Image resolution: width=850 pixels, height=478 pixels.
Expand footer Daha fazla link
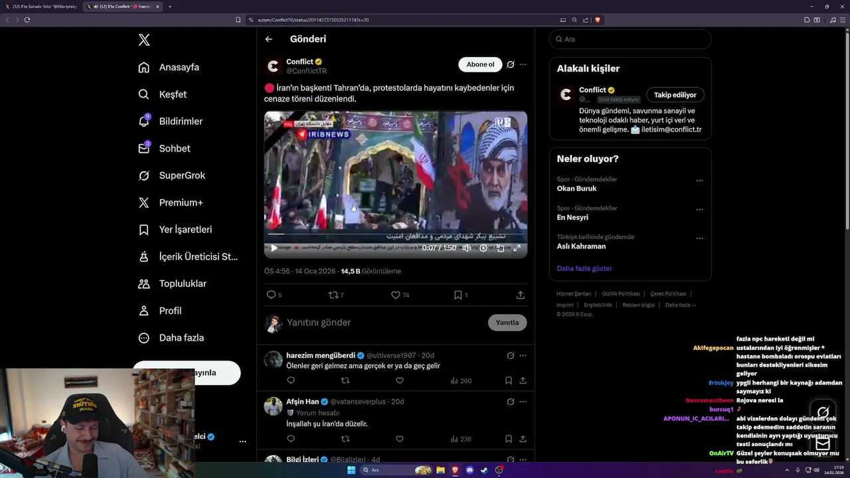pyautogui.click(x=681, y=305)
